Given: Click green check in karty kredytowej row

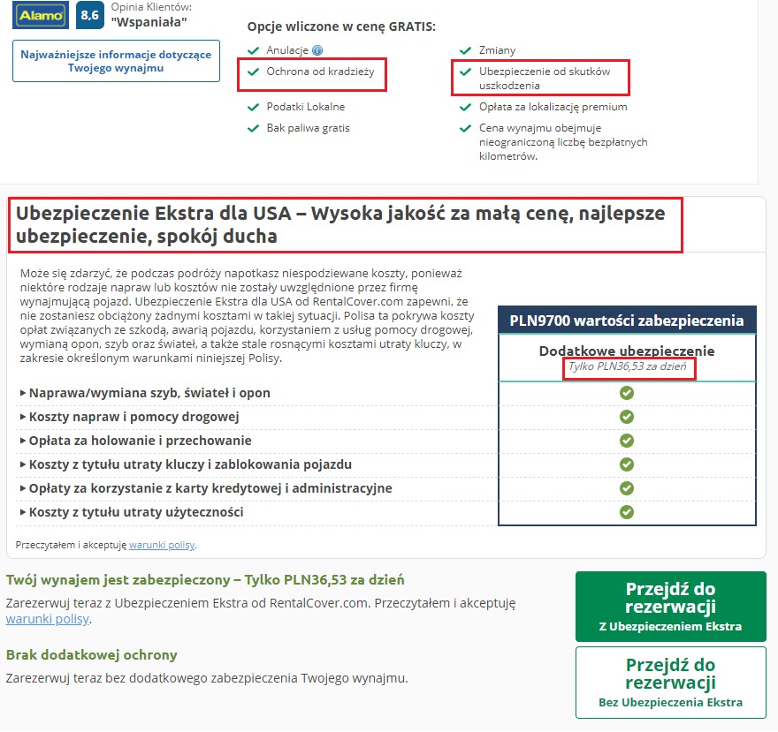Looking at the screenshot, I should (x=627, y=488).
